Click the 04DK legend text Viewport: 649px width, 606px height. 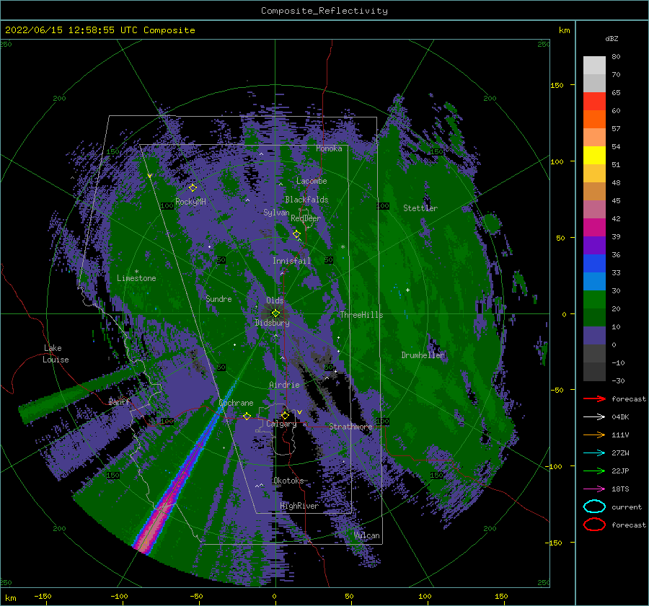click(620, 416)
